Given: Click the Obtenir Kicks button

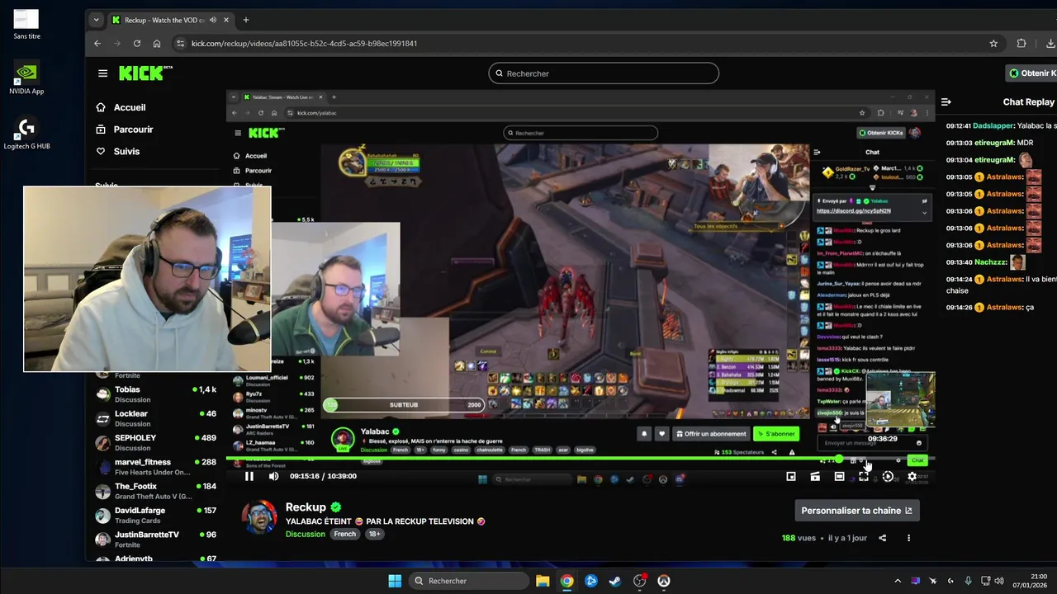Looking at the screenshot, I should tap(1031, 73).
